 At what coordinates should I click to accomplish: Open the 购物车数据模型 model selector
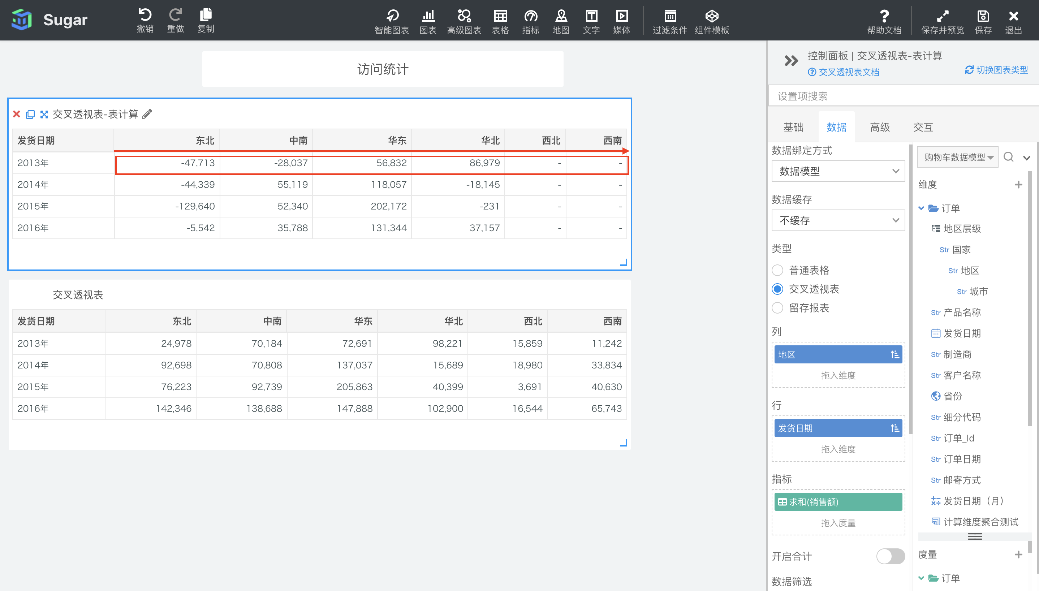(x=957, y=157)
